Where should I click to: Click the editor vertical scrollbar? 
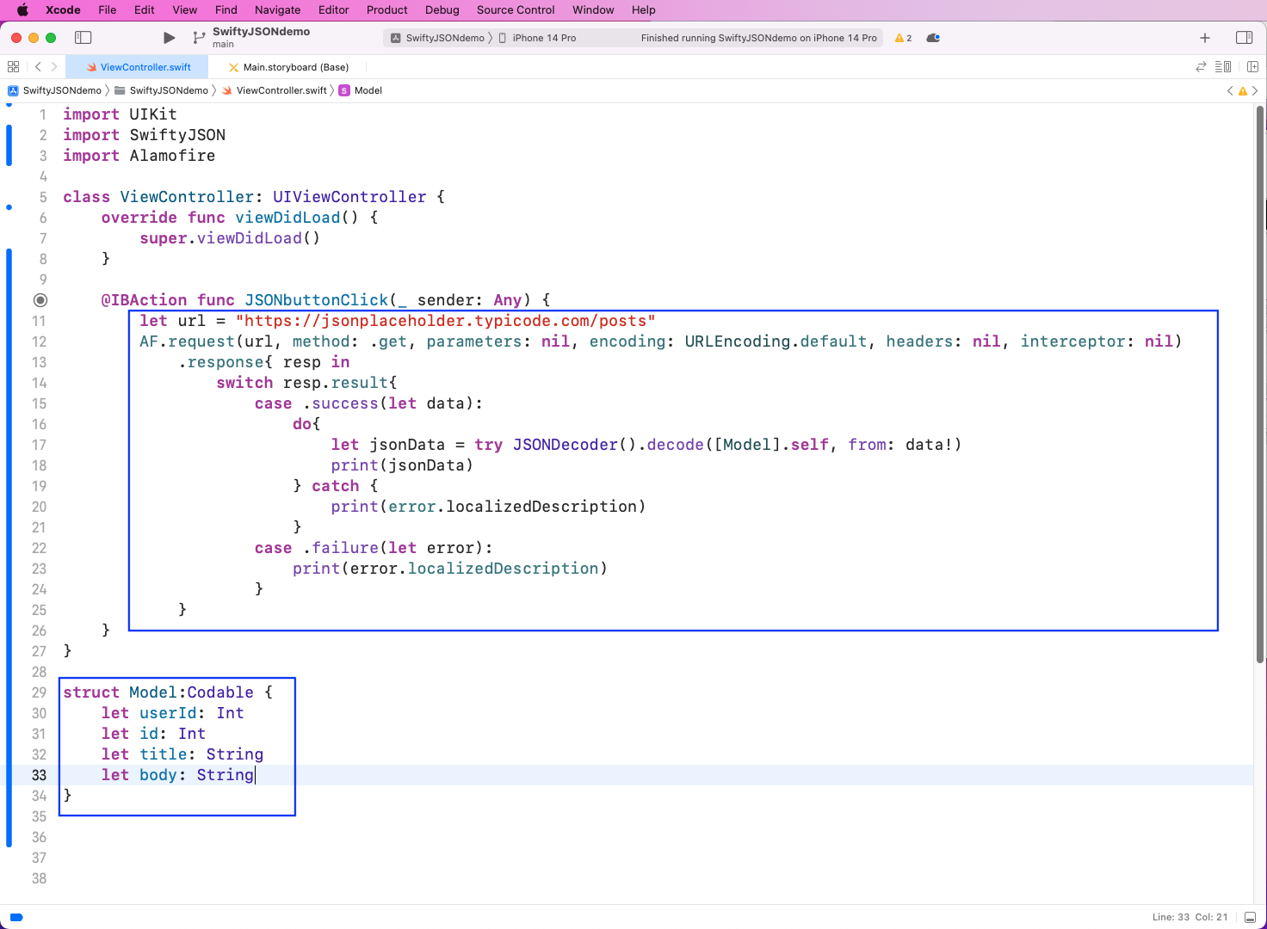(x=1260, y=384)
